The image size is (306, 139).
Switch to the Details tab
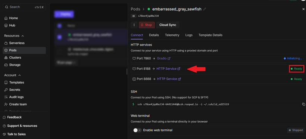154,35
